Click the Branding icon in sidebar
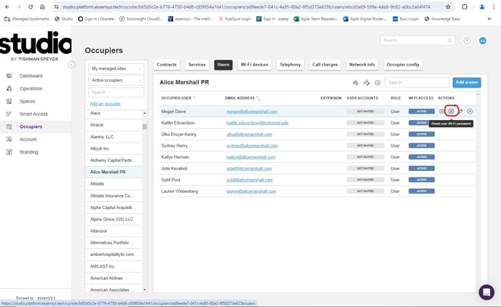This screenshot has height=307, width=501. point(9,152)
